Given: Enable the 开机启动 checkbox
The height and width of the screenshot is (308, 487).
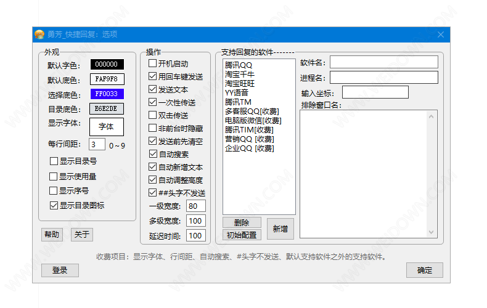Looking at the screenshot, I should click(x=153, y=63).
